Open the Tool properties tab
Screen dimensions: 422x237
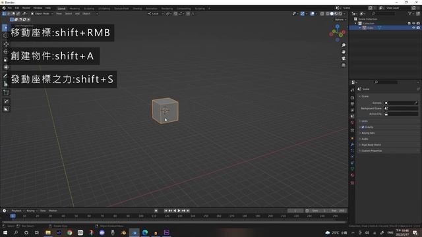click(352, 90)
